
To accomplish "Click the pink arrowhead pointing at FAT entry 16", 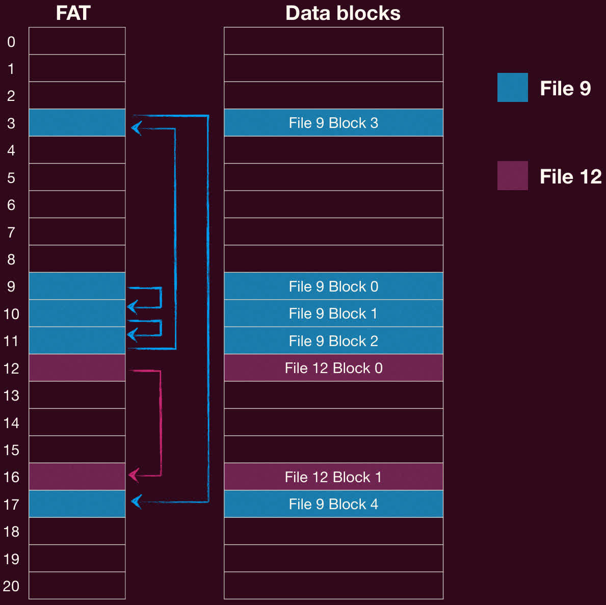I will 134,475.
